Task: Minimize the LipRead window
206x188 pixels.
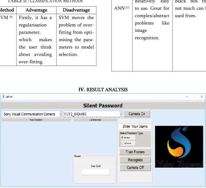Action: coord(187,97)
